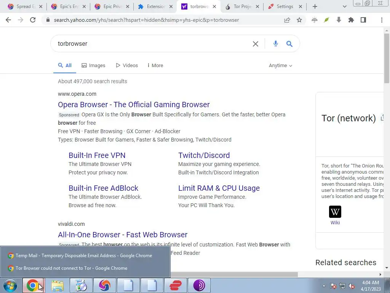
Task: Expand the Anytime time filter
Action: point(280,66)
